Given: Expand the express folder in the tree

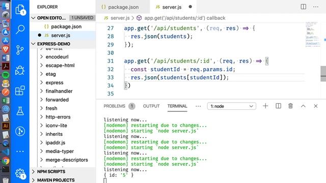Looking at the screenshot, I should (55, 82).
